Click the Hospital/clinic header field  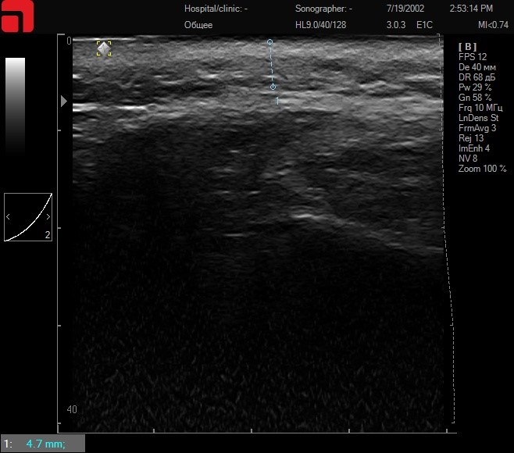[x=215, y=9]
